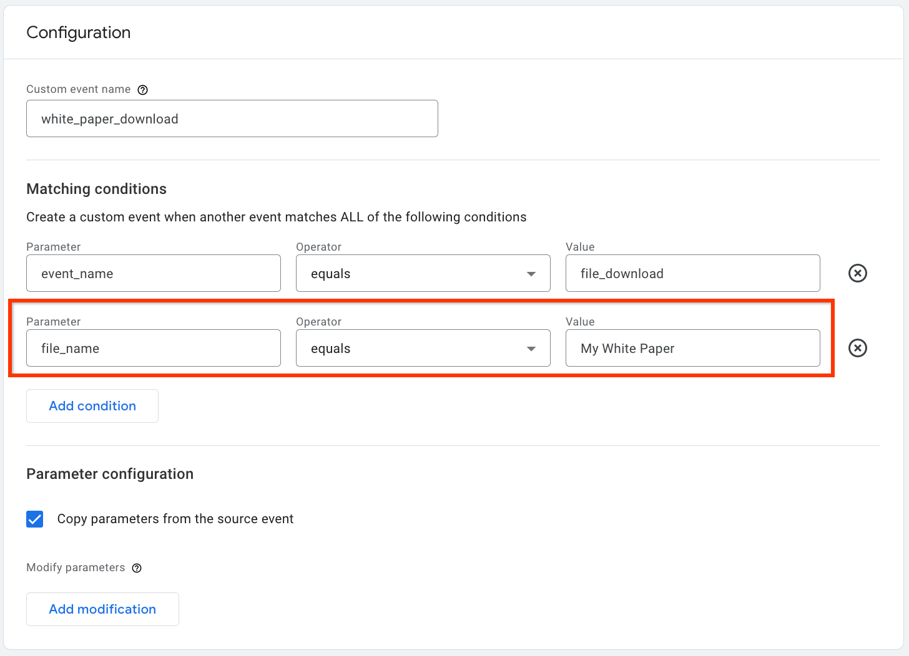The image size is (909, 656).
Task: Click the 'Custom event name' label text
Action: (79, 89)
